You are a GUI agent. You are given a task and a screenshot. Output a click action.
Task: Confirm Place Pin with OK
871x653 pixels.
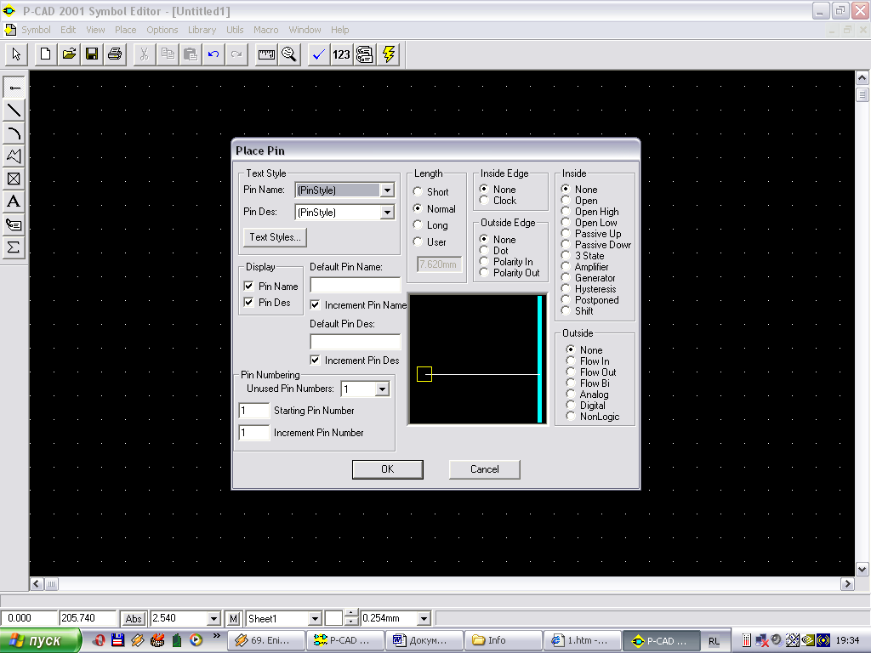coord(388,469)
